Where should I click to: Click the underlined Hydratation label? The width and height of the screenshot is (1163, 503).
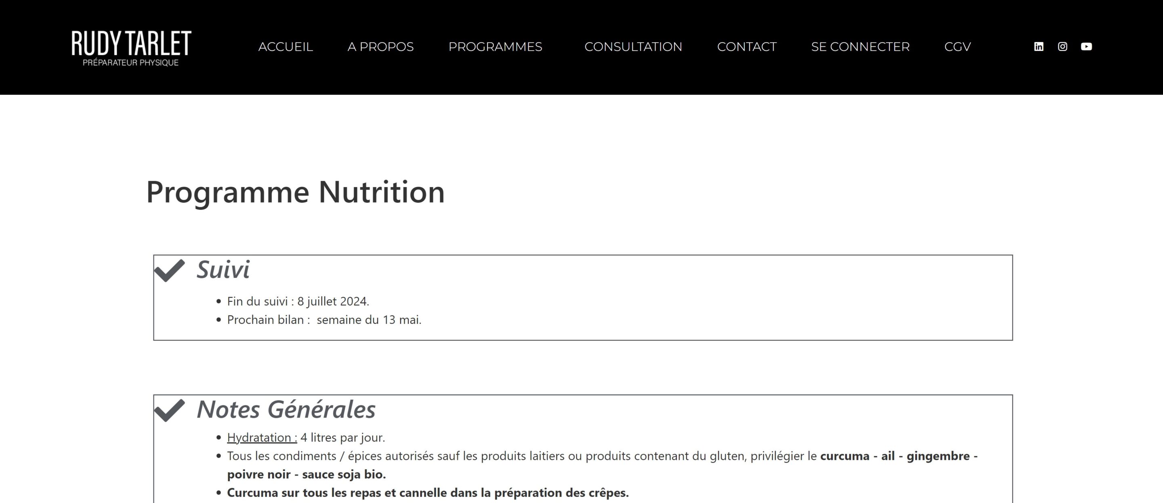click(x=261, y=437)
